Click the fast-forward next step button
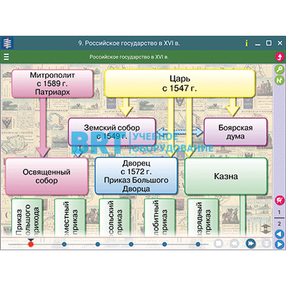 click(x=250, y=244)
